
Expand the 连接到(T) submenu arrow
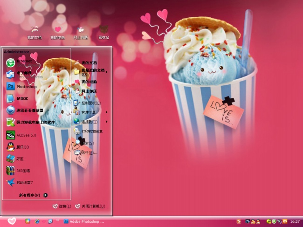(107, 122)
